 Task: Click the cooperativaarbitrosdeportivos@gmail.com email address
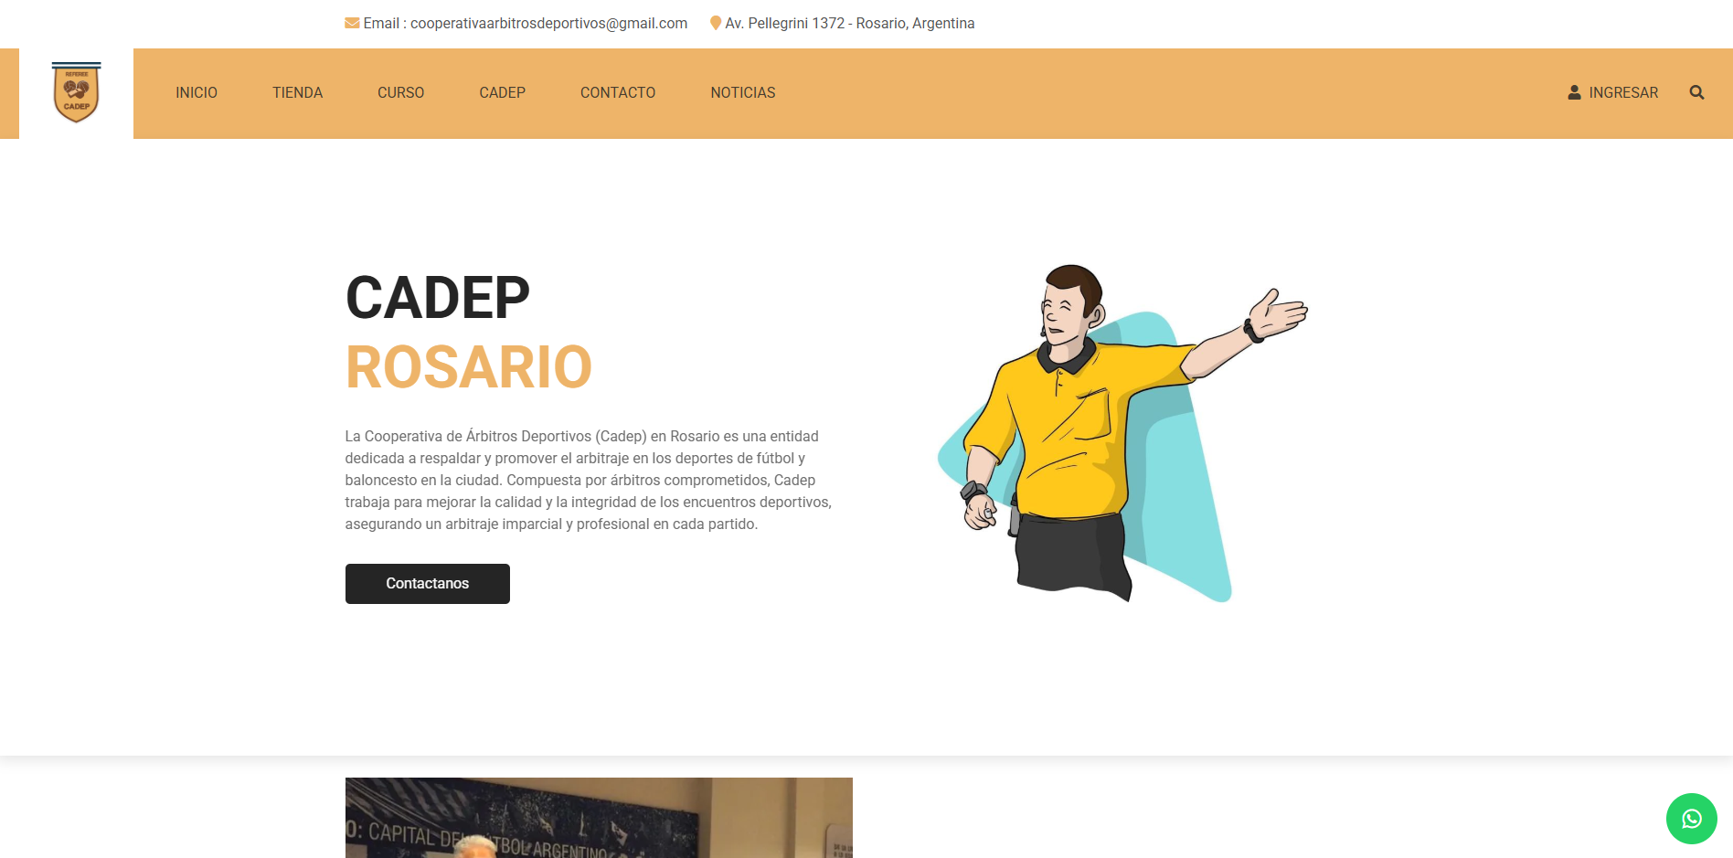(548, 23)
